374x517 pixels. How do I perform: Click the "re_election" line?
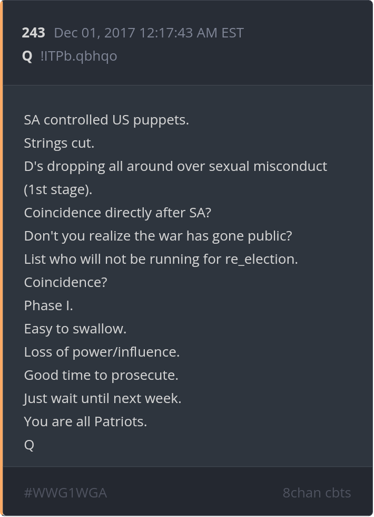161,260
